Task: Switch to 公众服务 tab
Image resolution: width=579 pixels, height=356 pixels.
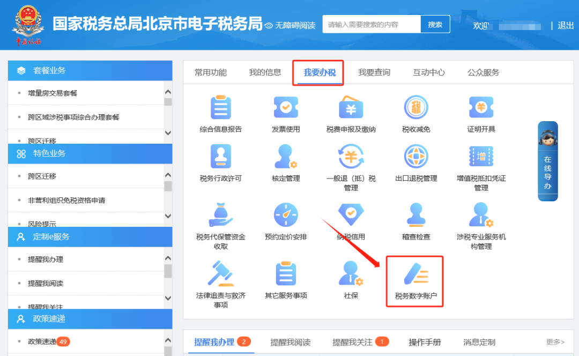Action: click(484, 72)
